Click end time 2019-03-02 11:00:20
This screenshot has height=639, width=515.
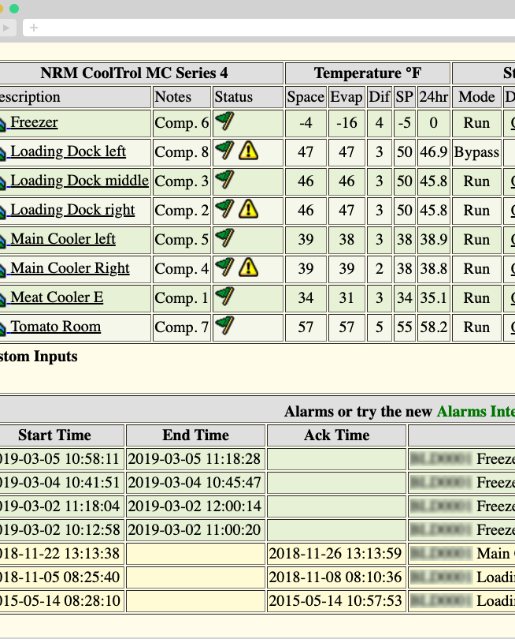194,530
